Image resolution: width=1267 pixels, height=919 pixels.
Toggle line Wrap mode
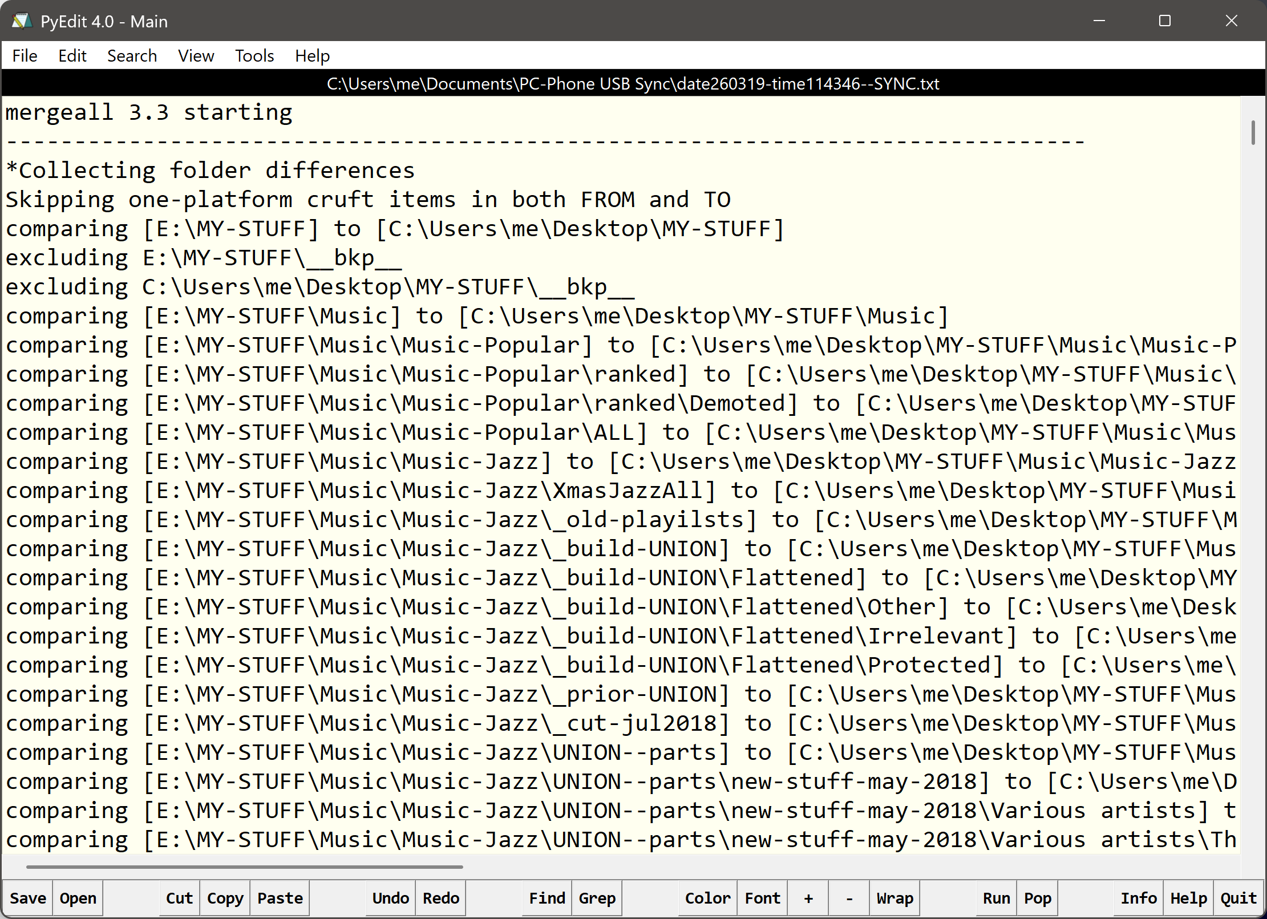coord(894,898)
